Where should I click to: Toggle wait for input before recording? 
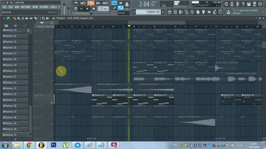point(83,3)
